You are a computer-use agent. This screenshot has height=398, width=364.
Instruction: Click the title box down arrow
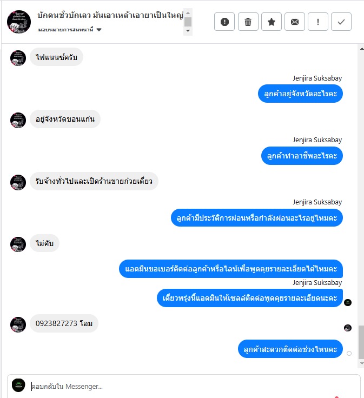(188, 31)
